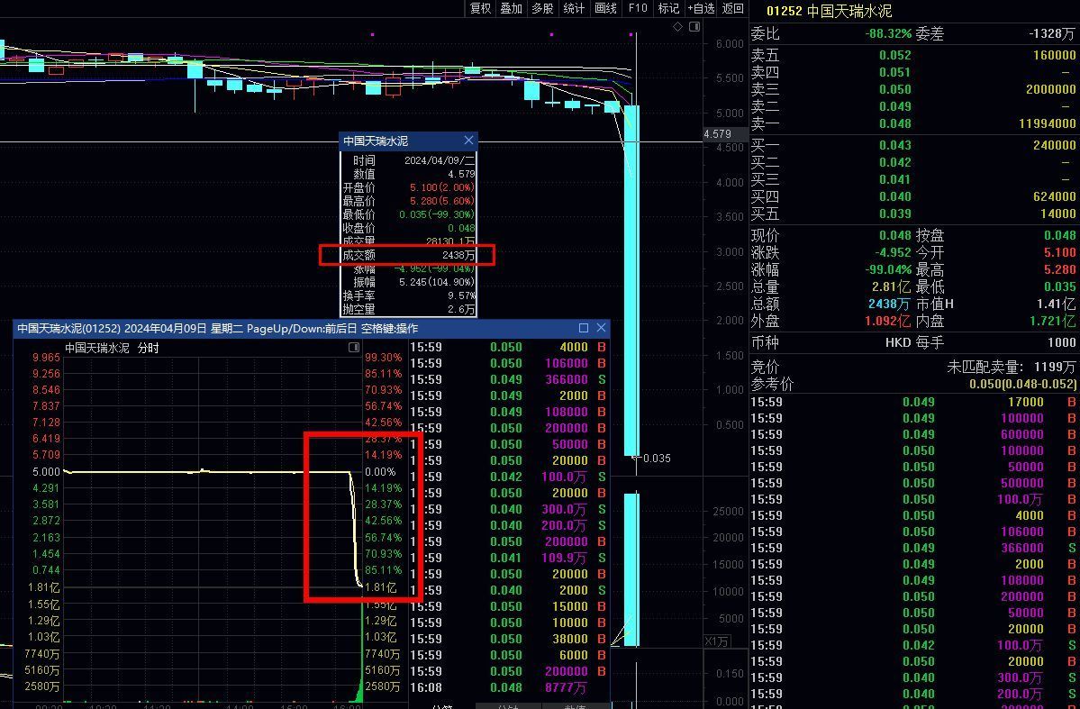Click 成交额 2438万 row in tooltip
Viewport: 1080px width, 709px height.
pos(408,255)
